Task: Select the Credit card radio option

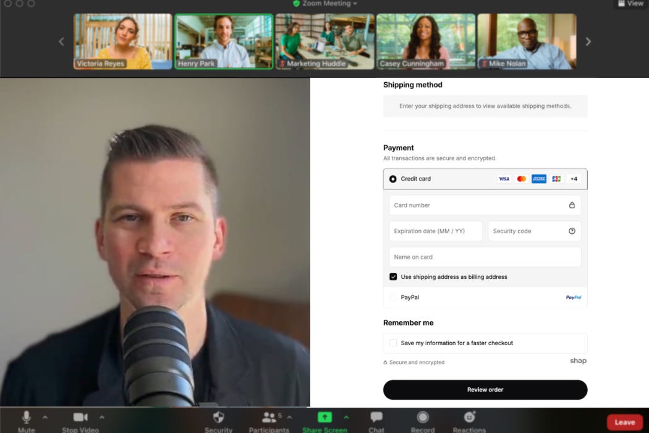Action: click(392, 179)
